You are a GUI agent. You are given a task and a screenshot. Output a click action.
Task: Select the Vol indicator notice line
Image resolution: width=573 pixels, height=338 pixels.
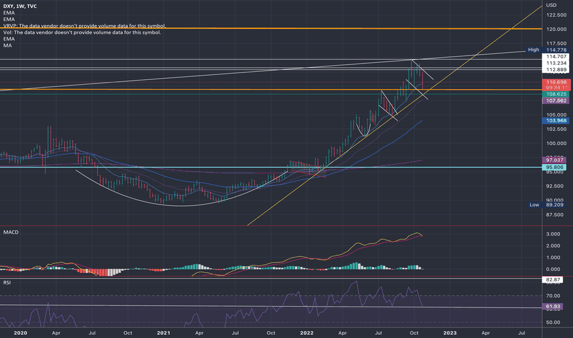[x=82, y=33]
